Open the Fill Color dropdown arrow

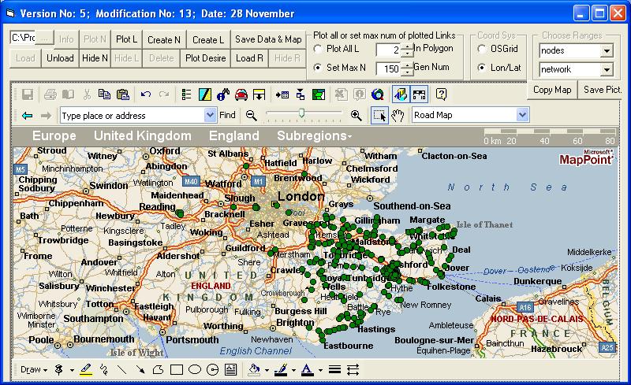point(267,370)
